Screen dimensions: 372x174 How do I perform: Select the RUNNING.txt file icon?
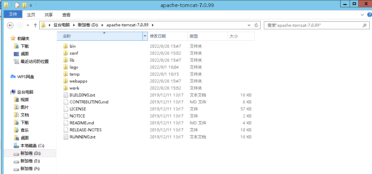65,137
